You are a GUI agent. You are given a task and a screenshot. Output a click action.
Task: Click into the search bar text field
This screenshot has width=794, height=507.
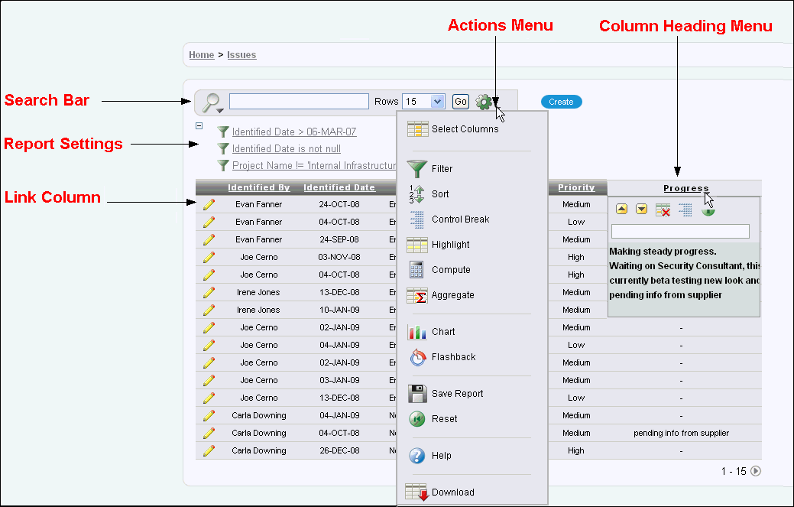click(299, 102)
